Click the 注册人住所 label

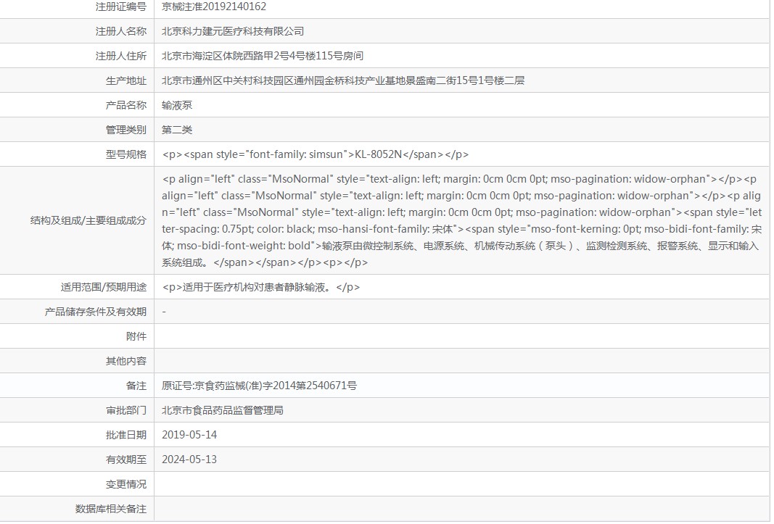[121, 56]
